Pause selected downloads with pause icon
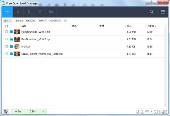170x116 pixels. click(x=30, y=12)
